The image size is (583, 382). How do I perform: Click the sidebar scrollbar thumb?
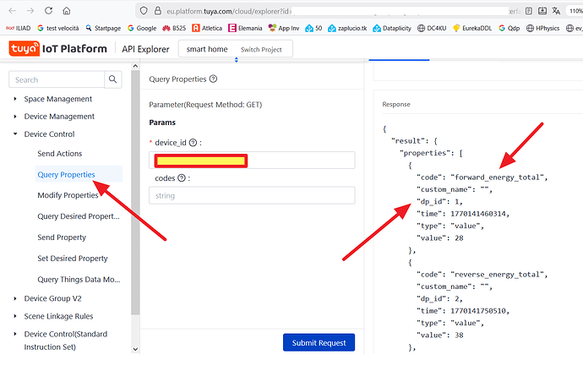[135, 193]
